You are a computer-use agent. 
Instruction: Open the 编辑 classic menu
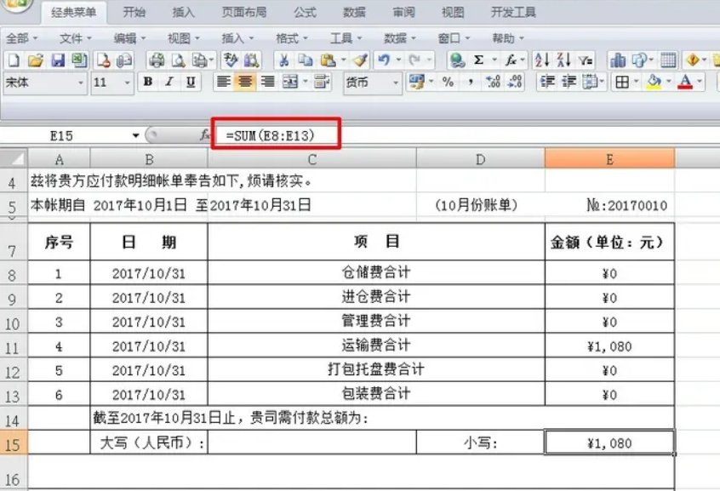129,38
